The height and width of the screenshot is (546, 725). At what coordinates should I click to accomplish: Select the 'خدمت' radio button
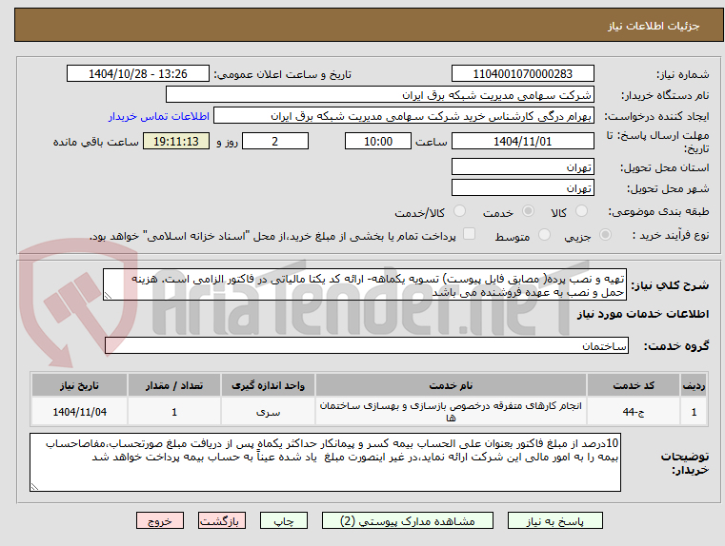[528, 211]
